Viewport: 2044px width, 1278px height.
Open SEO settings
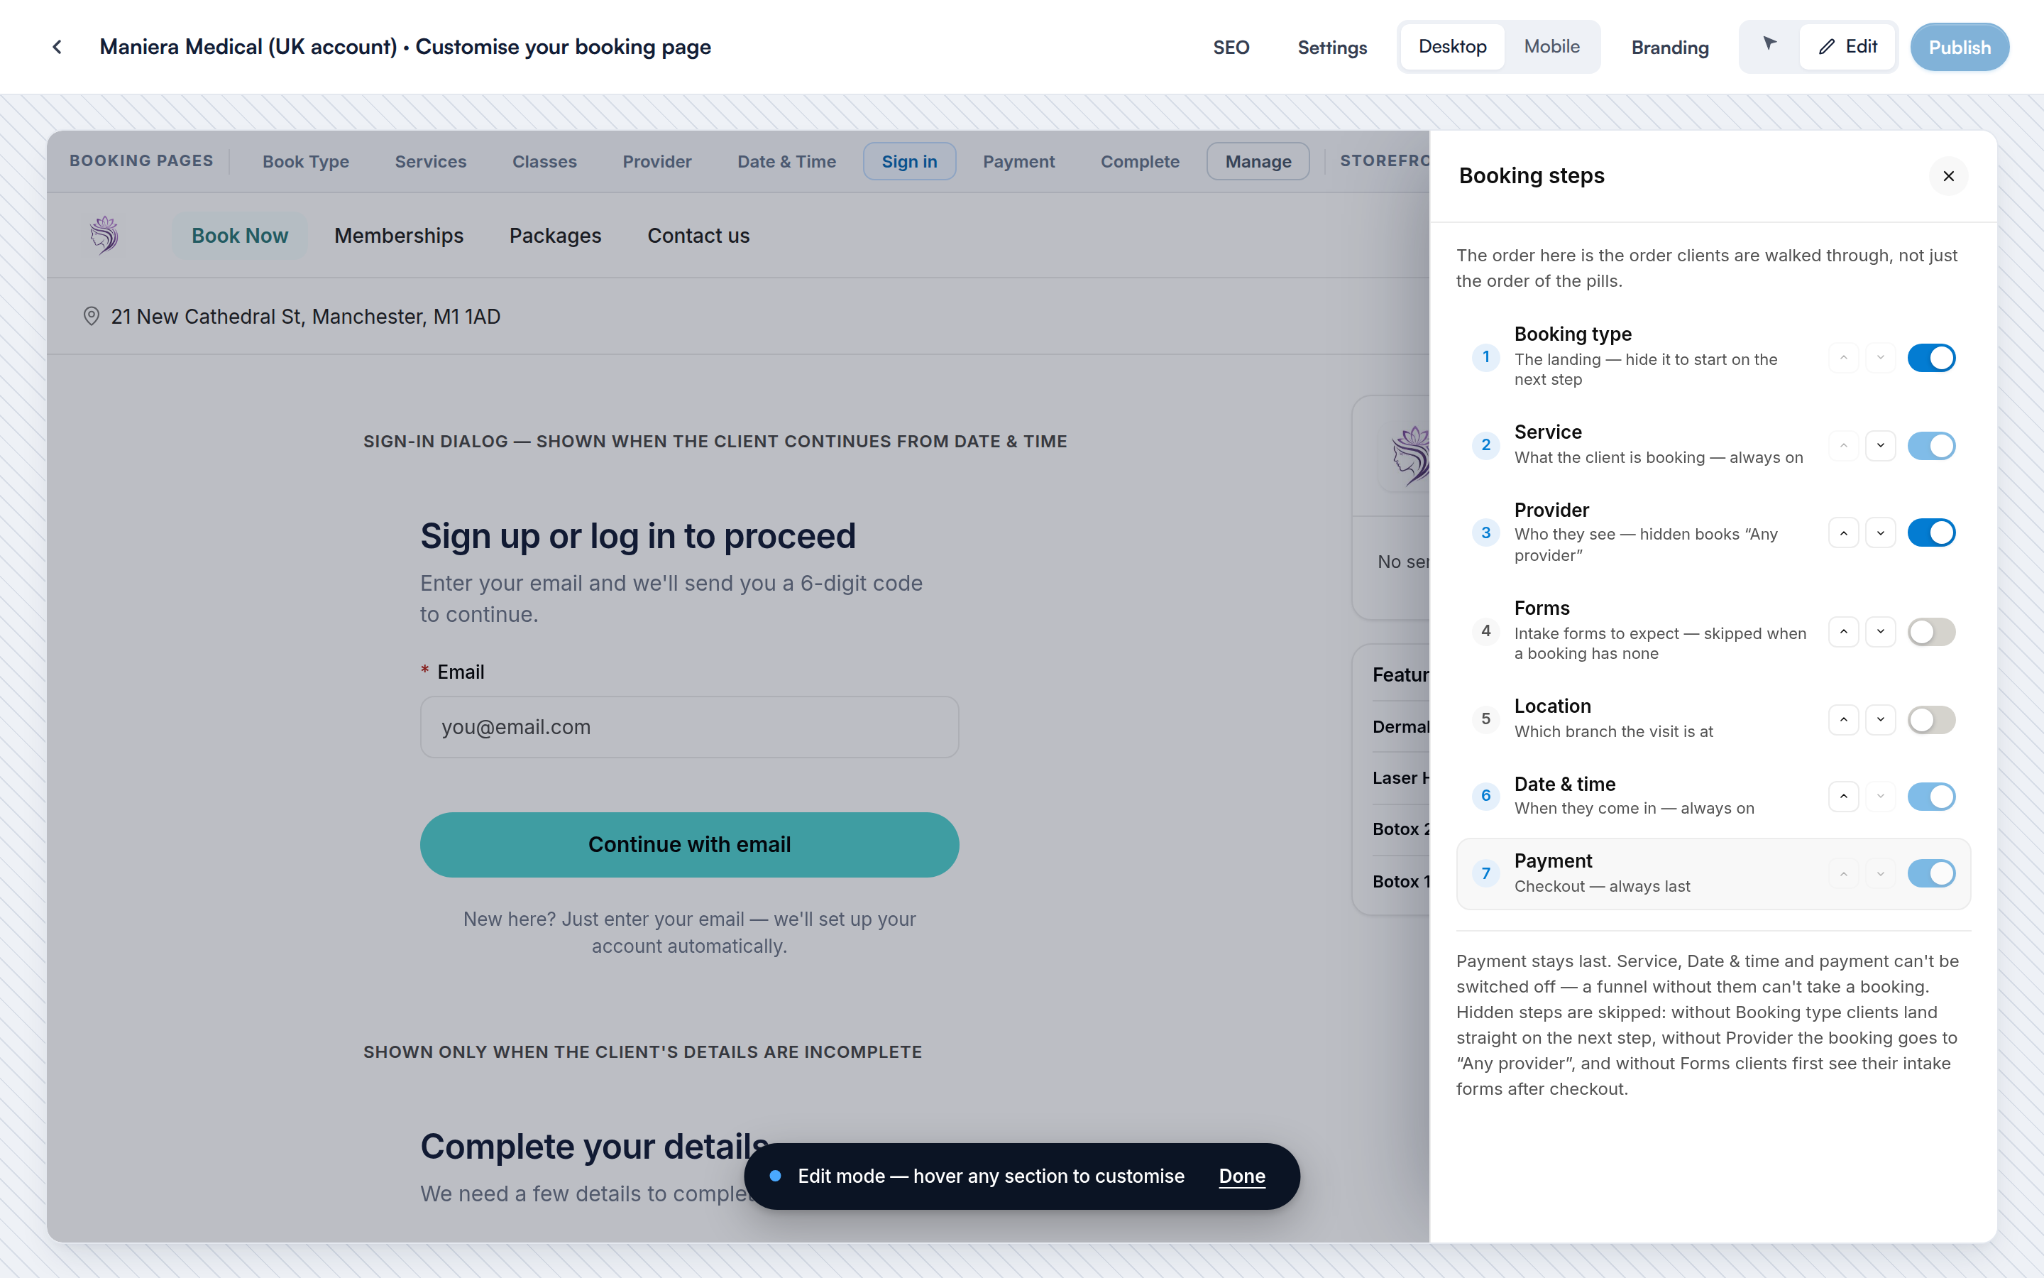[1231, 48]
